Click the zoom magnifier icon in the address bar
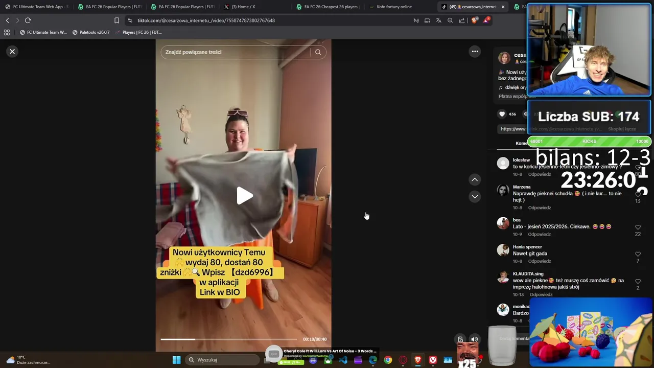This screenshot has height=368, width=654. click(450, 20)
